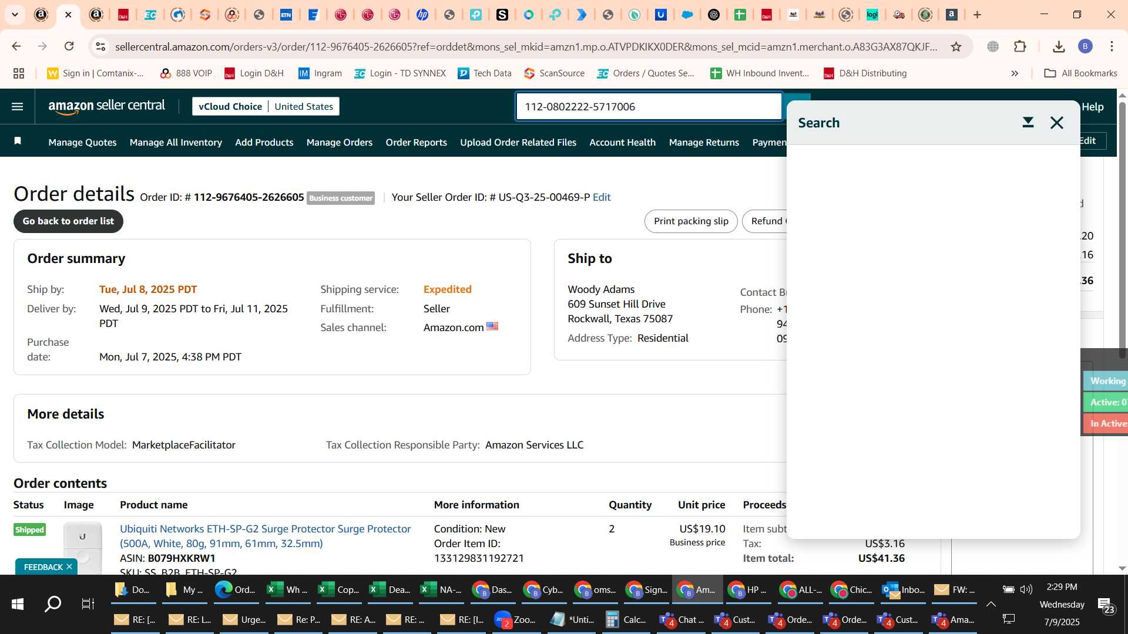This screenshot has height=634, width=1128.
Task: Open Add Products menu item
Action: tap(264, 142)
